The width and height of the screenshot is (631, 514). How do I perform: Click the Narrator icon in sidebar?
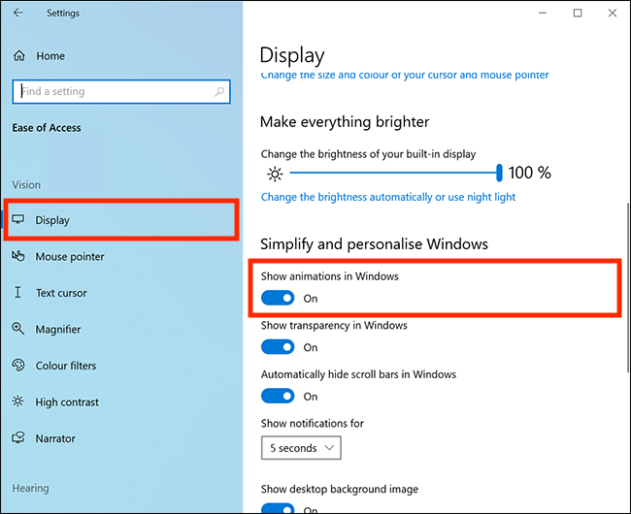point(18,437)
